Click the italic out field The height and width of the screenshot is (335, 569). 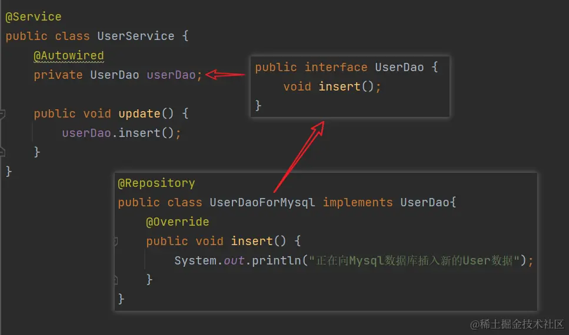(x=234, y=261)
